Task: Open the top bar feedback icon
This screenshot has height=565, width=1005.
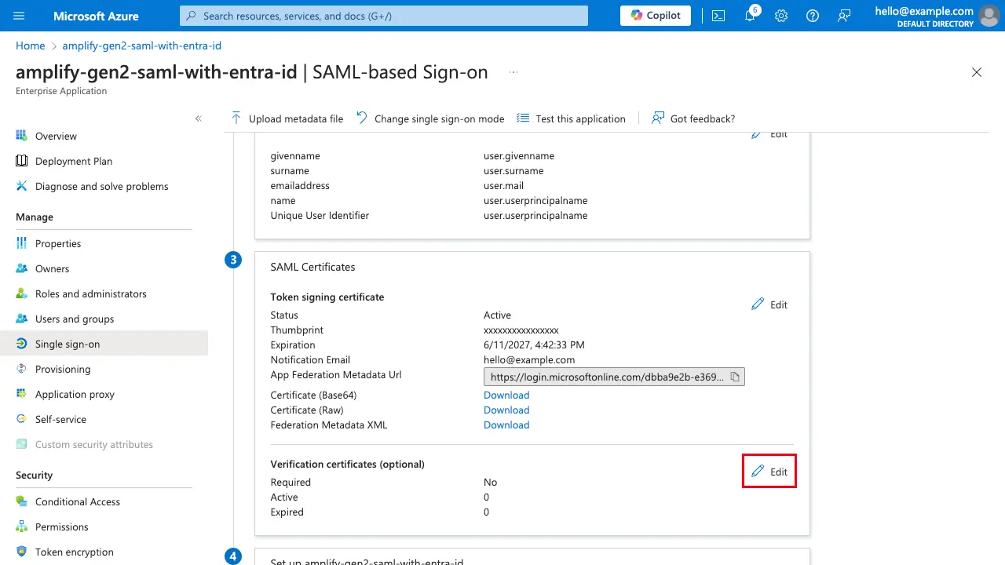Action: pyautogui.click(x=844, y=16)
